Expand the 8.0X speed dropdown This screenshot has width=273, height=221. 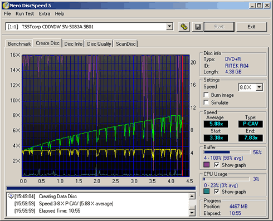point(259,87)
